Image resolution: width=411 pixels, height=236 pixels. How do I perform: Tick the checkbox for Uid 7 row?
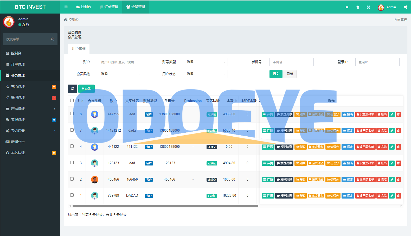(72, 130)
